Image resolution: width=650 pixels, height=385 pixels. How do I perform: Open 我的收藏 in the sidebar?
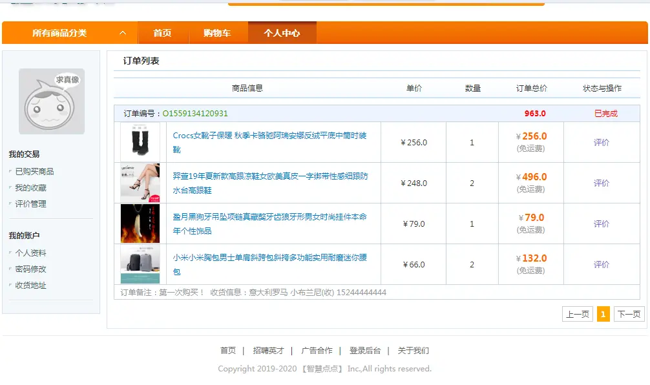click(30, 188)
